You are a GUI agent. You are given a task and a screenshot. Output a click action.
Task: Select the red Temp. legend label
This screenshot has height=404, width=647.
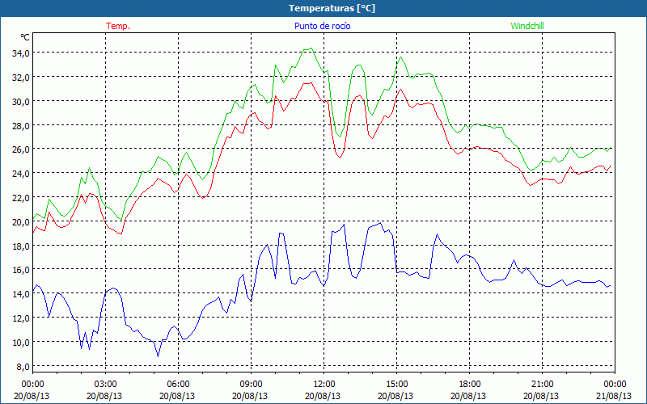click(118, 26)
